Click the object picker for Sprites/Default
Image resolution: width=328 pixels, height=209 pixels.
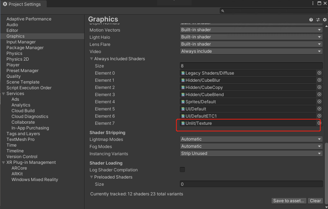[x=319, y=101]
